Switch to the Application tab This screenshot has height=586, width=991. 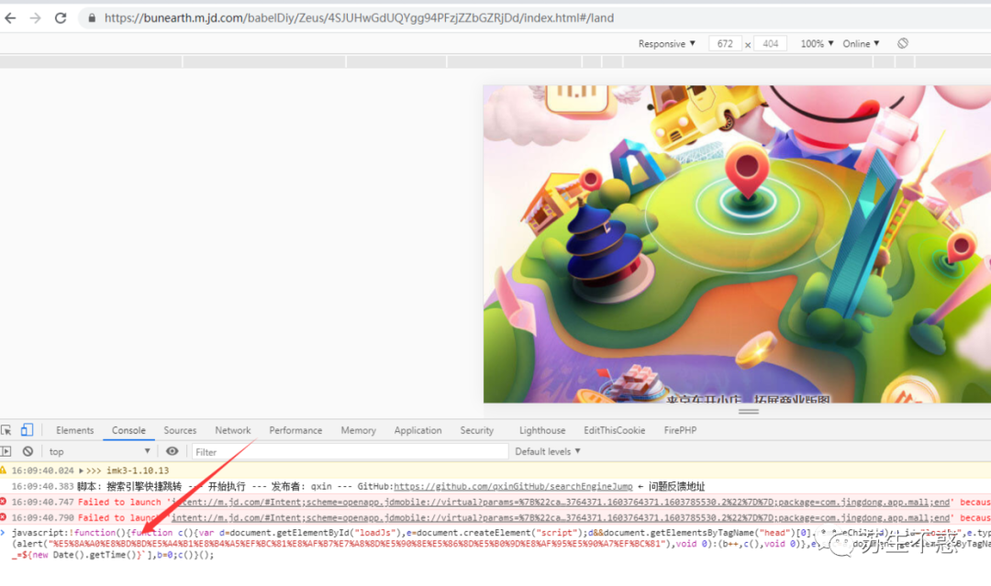point(418,430)
